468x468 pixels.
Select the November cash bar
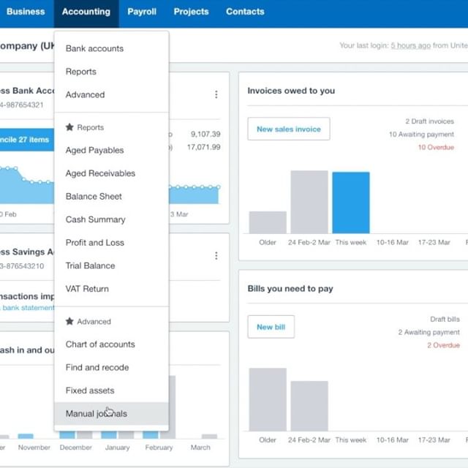[26, 436]
